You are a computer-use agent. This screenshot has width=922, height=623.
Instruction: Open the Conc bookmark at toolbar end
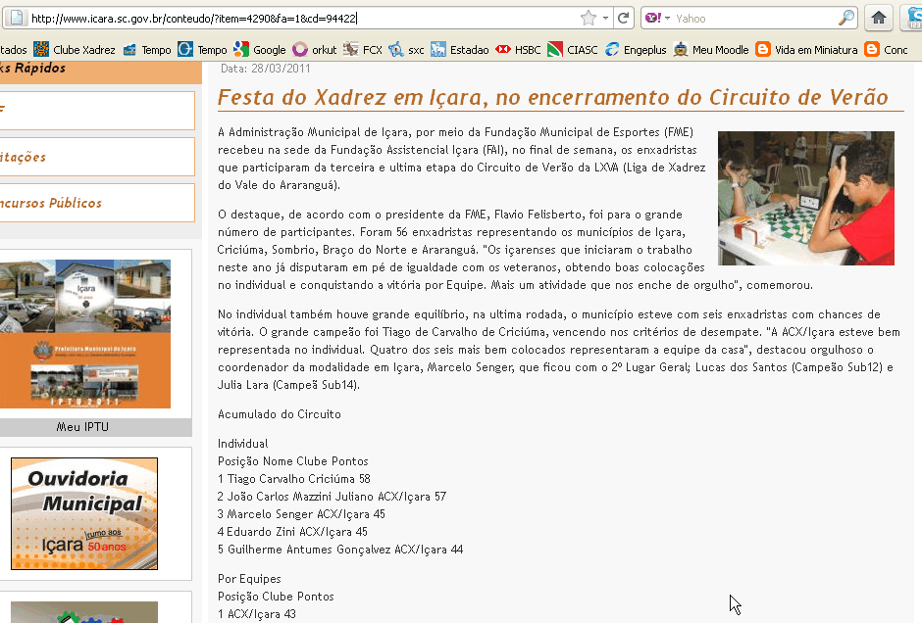tap(886, 49)
